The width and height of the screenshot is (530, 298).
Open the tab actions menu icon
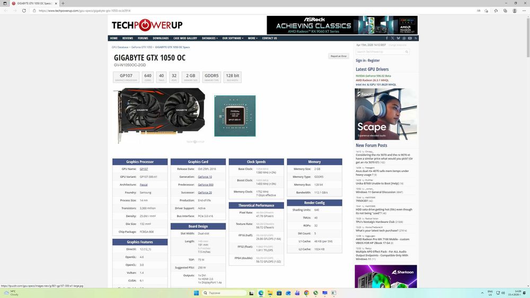tap(5, 3)
